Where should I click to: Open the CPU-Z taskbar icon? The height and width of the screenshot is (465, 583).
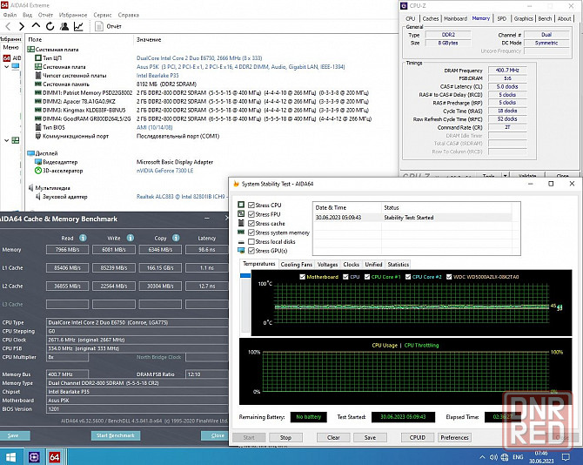click(x=34, y=457)
